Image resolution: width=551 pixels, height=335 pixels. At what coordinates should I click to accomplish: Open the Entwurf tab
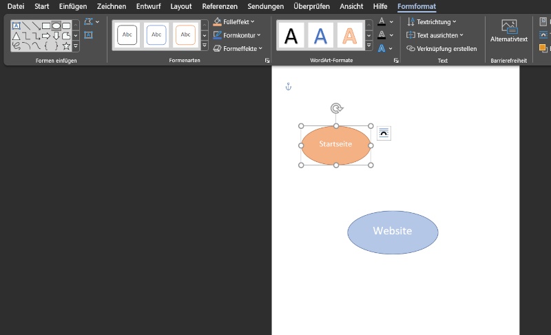[148, 6]
